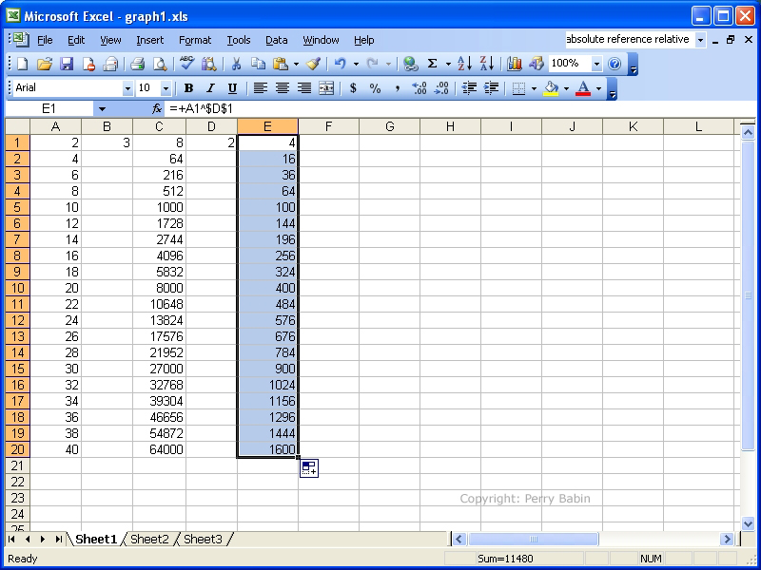Click the Copy icon
Image resolution: width=761 pixels, height=570 pixels.
pos(258,64)
